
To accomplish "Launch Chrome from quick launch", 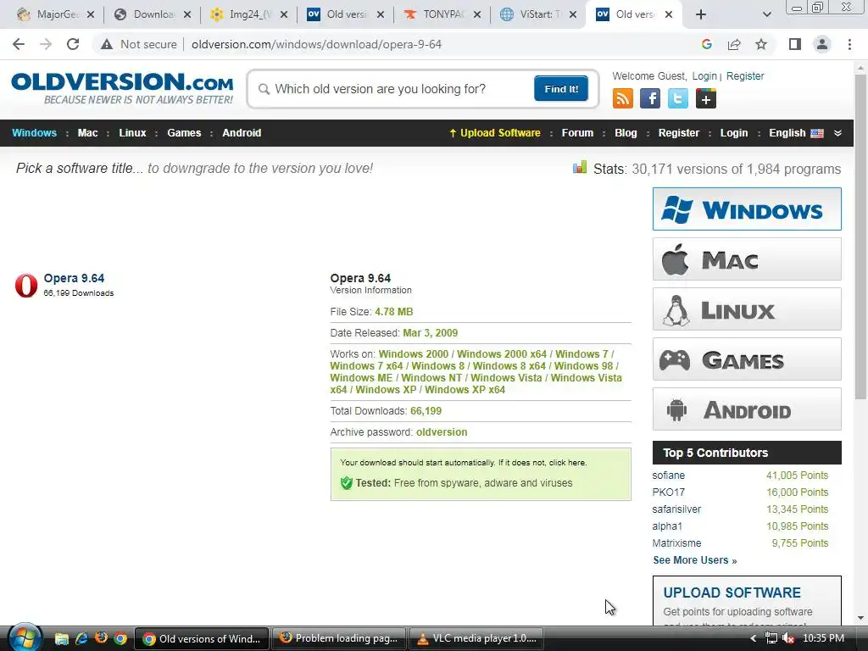I will [x=120, y=638].
